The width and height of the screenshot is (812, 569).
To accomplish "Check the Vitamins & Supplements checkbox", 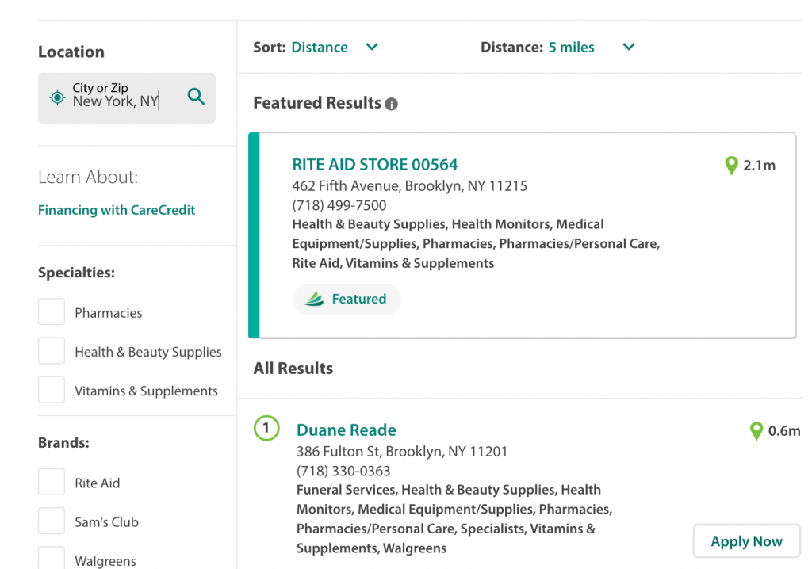I will click(52, 389).
